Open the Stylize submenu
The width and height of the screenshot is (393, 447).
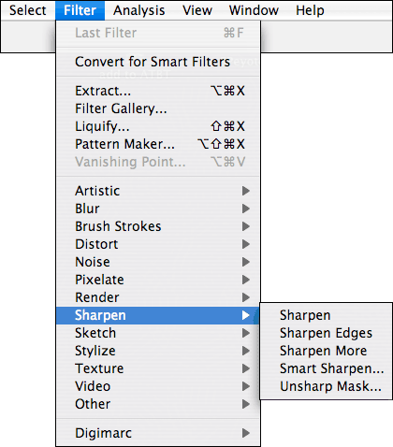pyautogui.click(x=158, y=351)
